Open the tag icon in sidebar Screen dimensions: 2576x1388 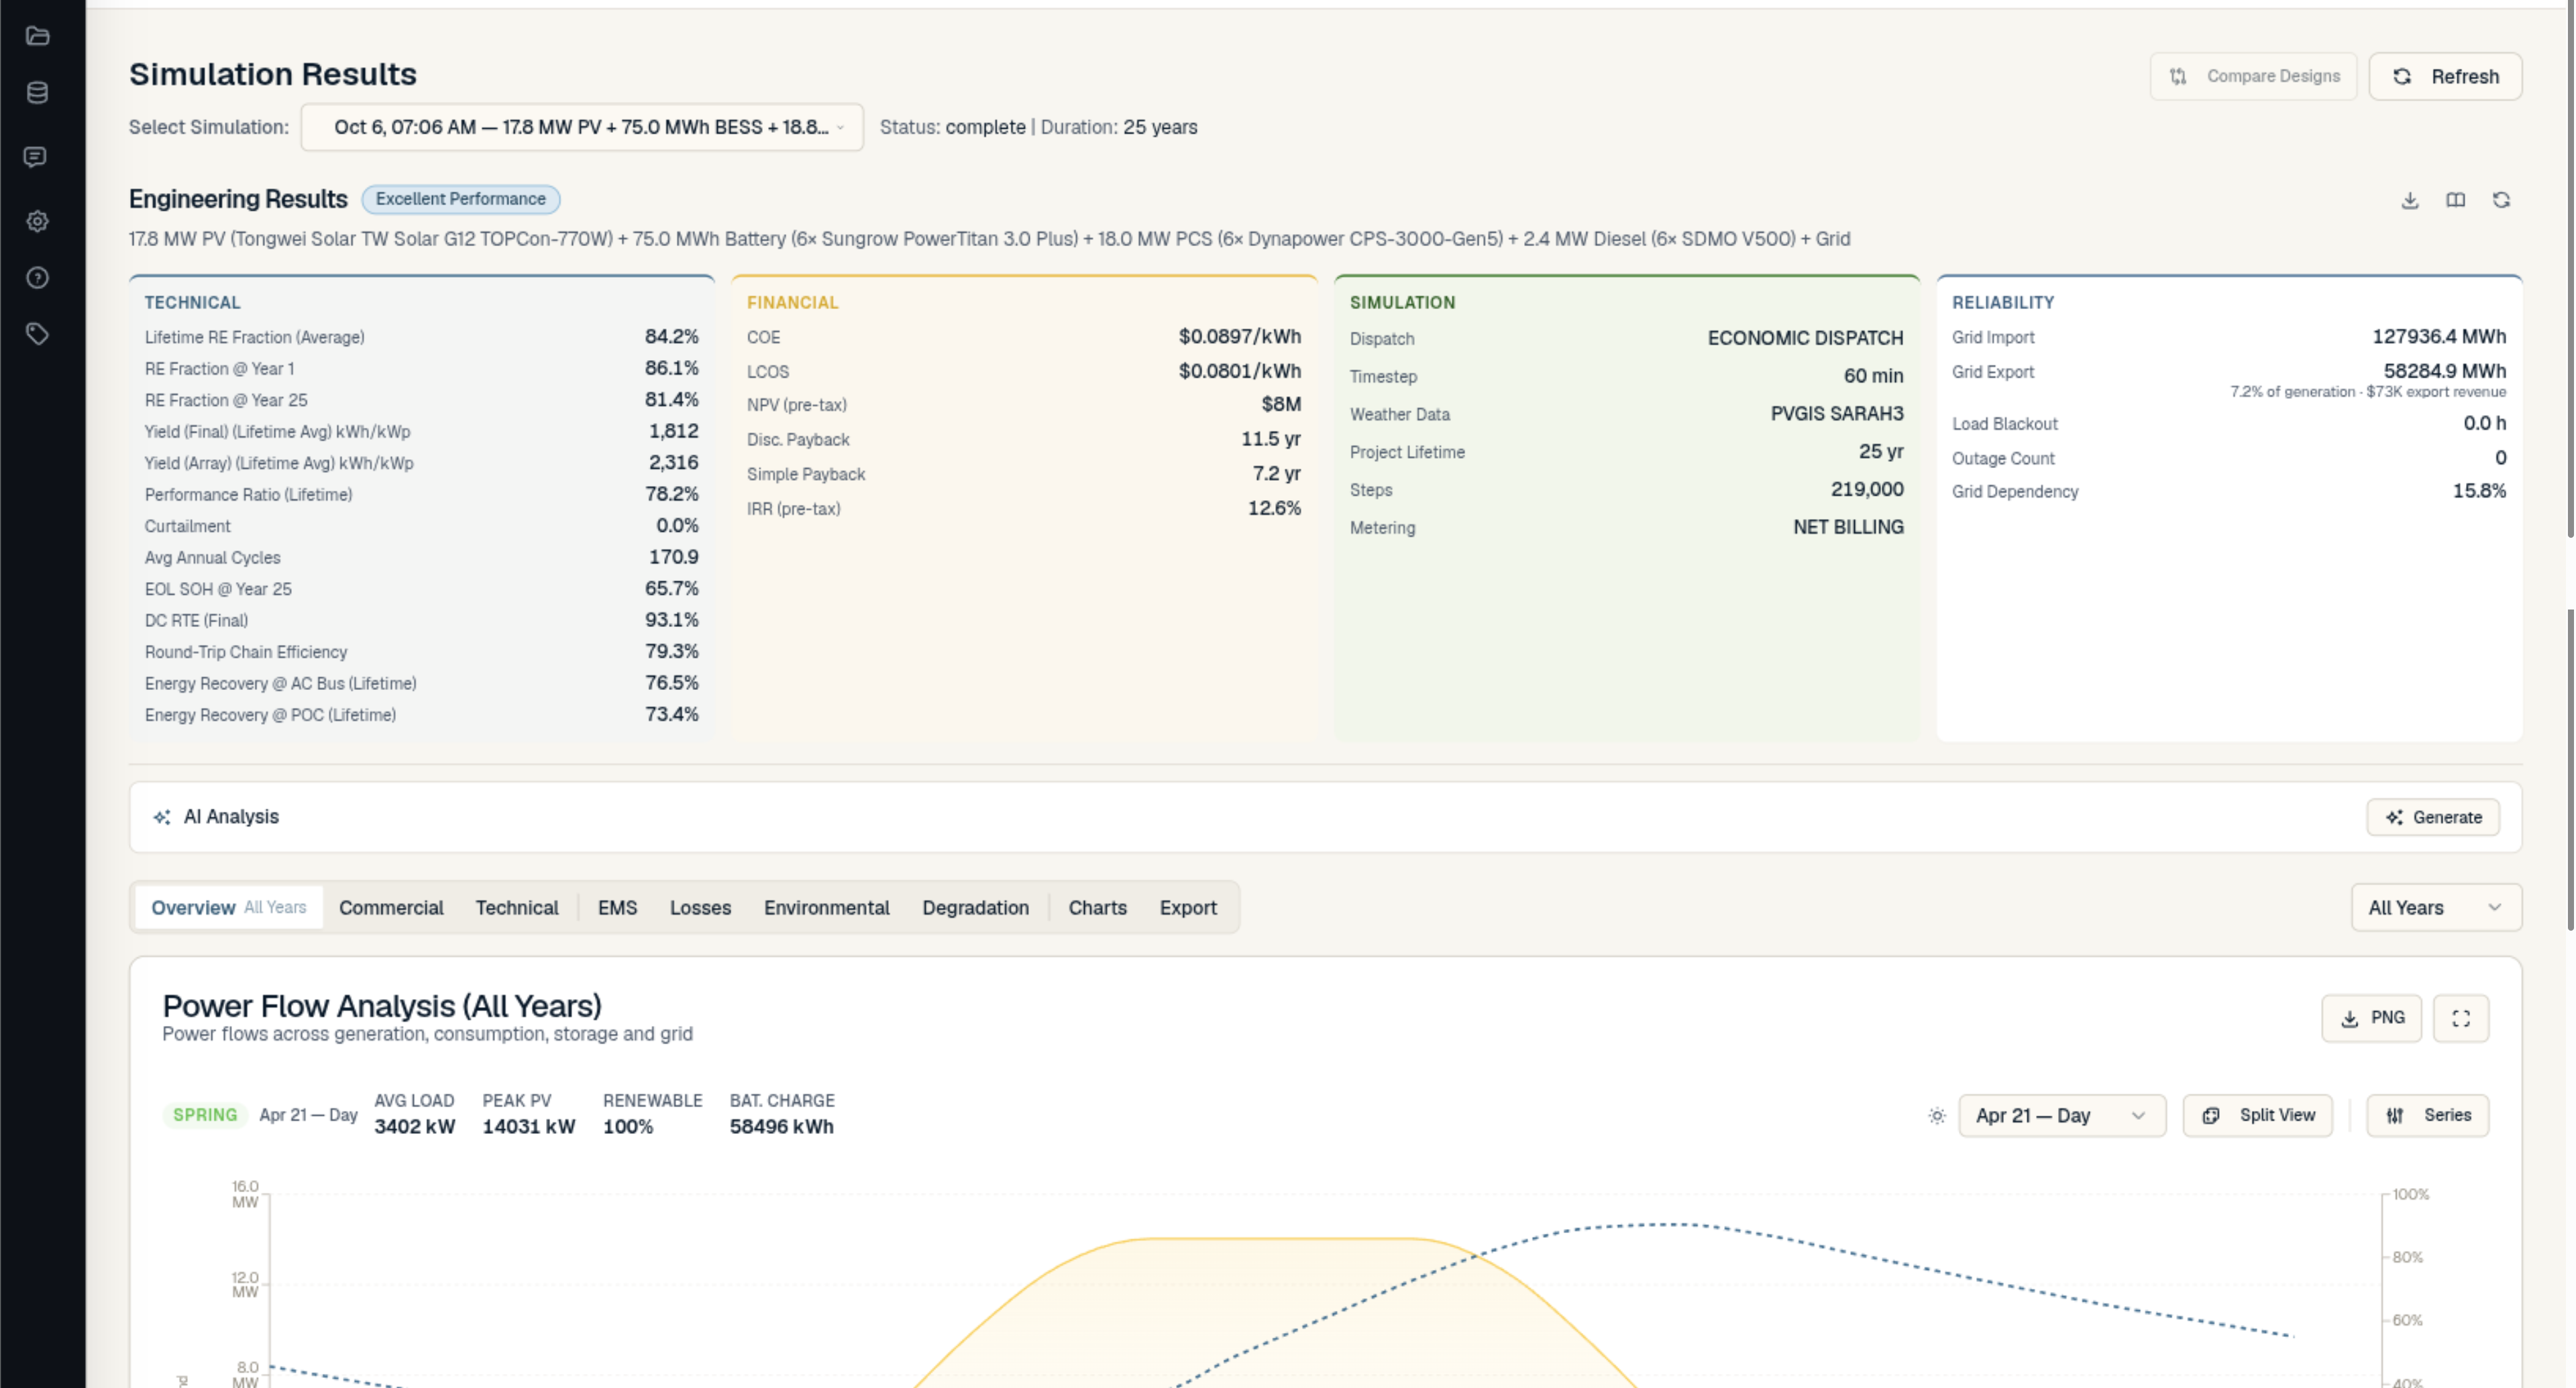pos(37,334)
